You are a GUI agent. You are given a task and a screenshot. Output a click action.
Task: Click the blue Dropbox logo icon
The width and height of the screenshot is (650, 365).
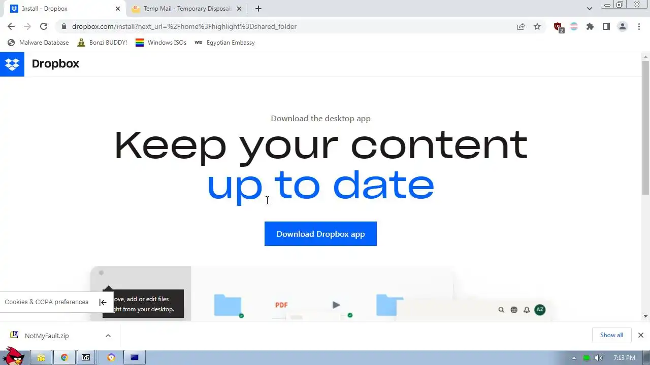point(12,64)
